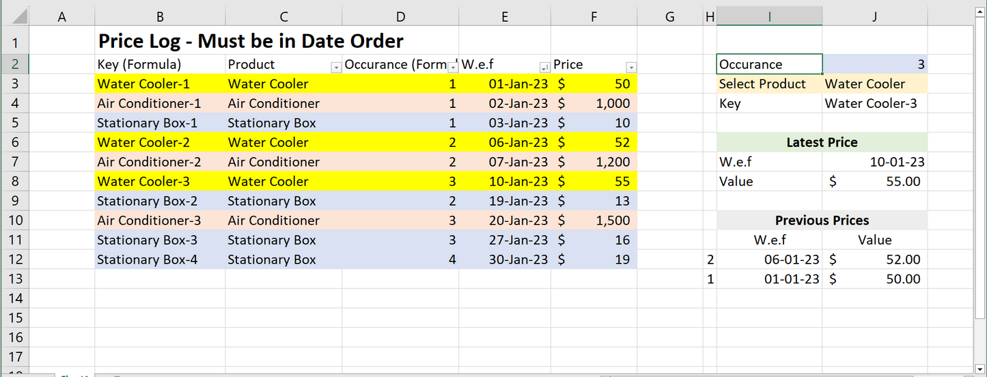Click the Previous Prices heading cell
987x377 pixels.
822,221
